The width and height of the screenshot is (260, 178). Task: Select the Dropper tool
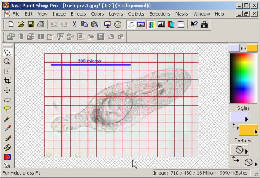click(7, 128)
